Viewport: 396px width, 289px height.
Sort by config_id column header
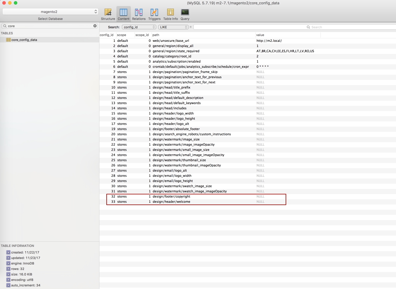pos(108,35)
